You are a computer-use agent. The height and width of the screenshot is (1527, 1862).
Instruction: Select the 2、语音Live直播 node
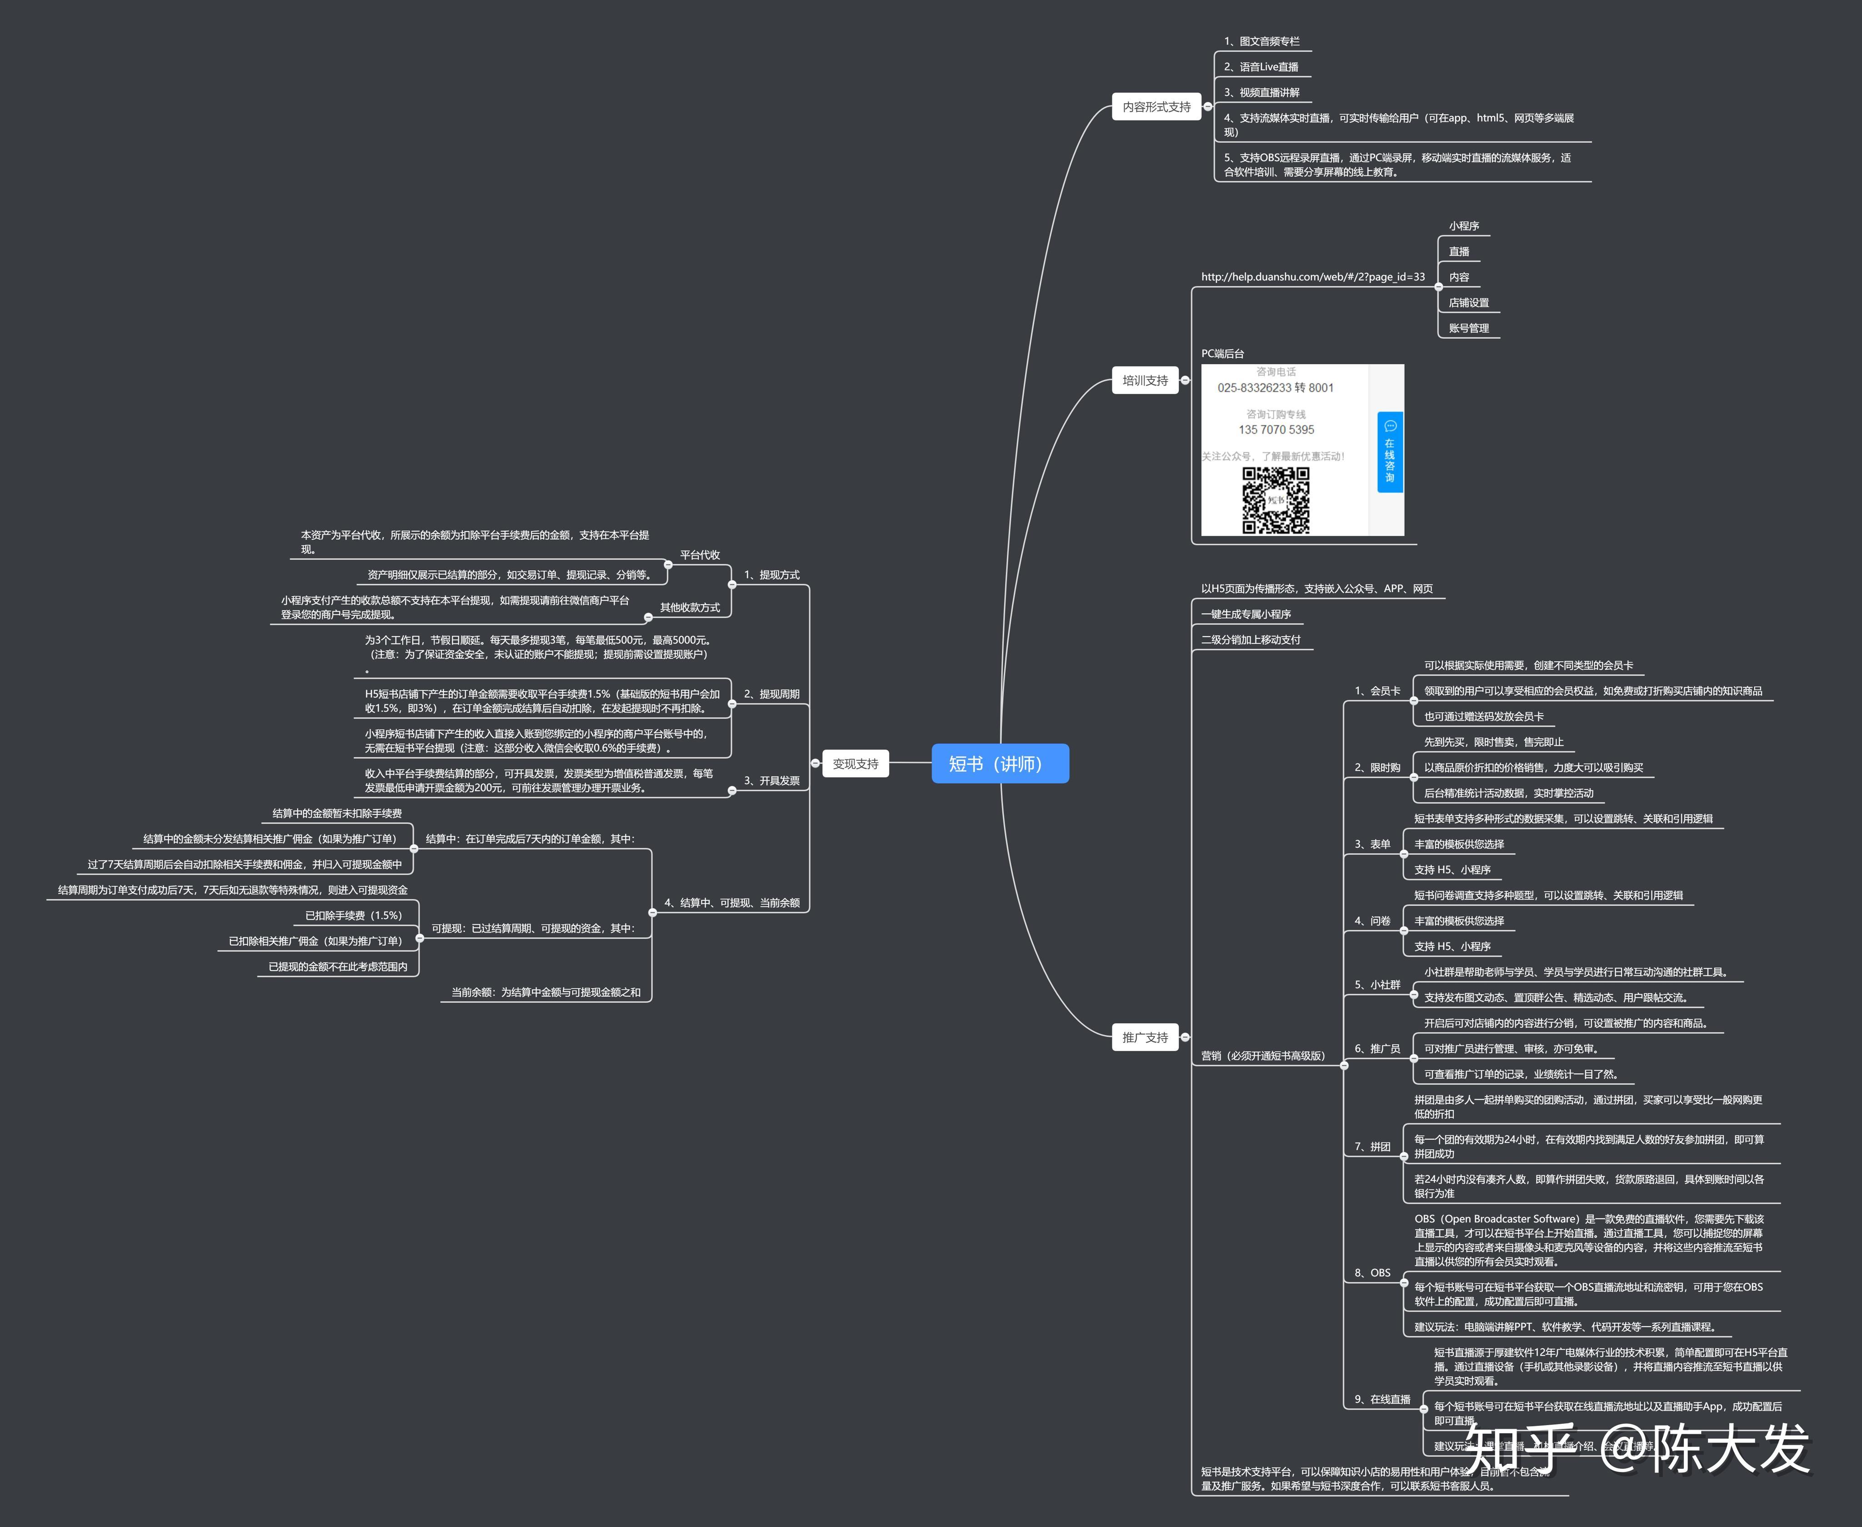(1261, 67)
